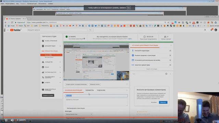The height and width of the screenshot is (123, 219).
Task: Click Not now in the comment dialog
Action: [x=154, y=102]
